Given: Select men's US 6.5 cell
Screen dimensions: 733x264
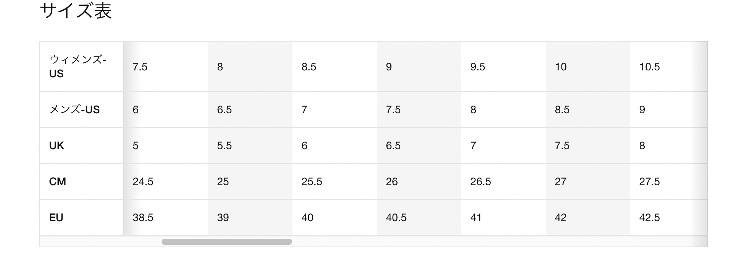Looking at the screenshot, I should point(250,109).
